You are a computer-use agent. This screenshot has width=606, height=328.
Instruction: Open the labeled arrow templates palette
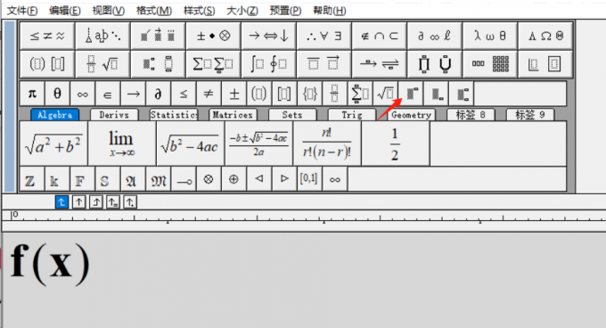tap(379, 64)
